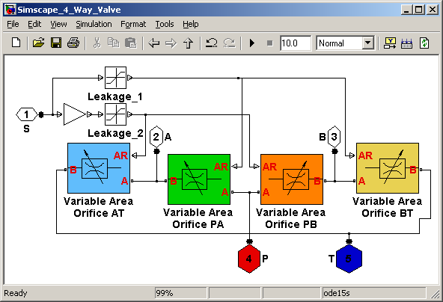Click the 'Variable Area Orifice PA' label
This screenshot has height=302, width=443.
(198, 218)
